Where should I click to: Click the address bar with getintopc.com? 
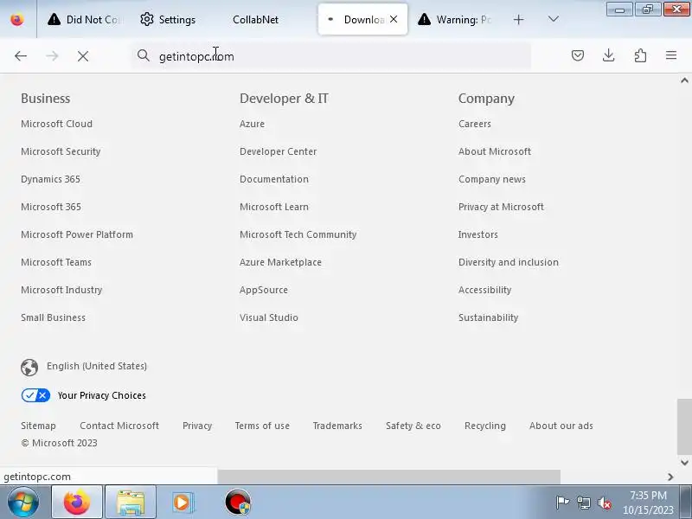tap(331, 56)
